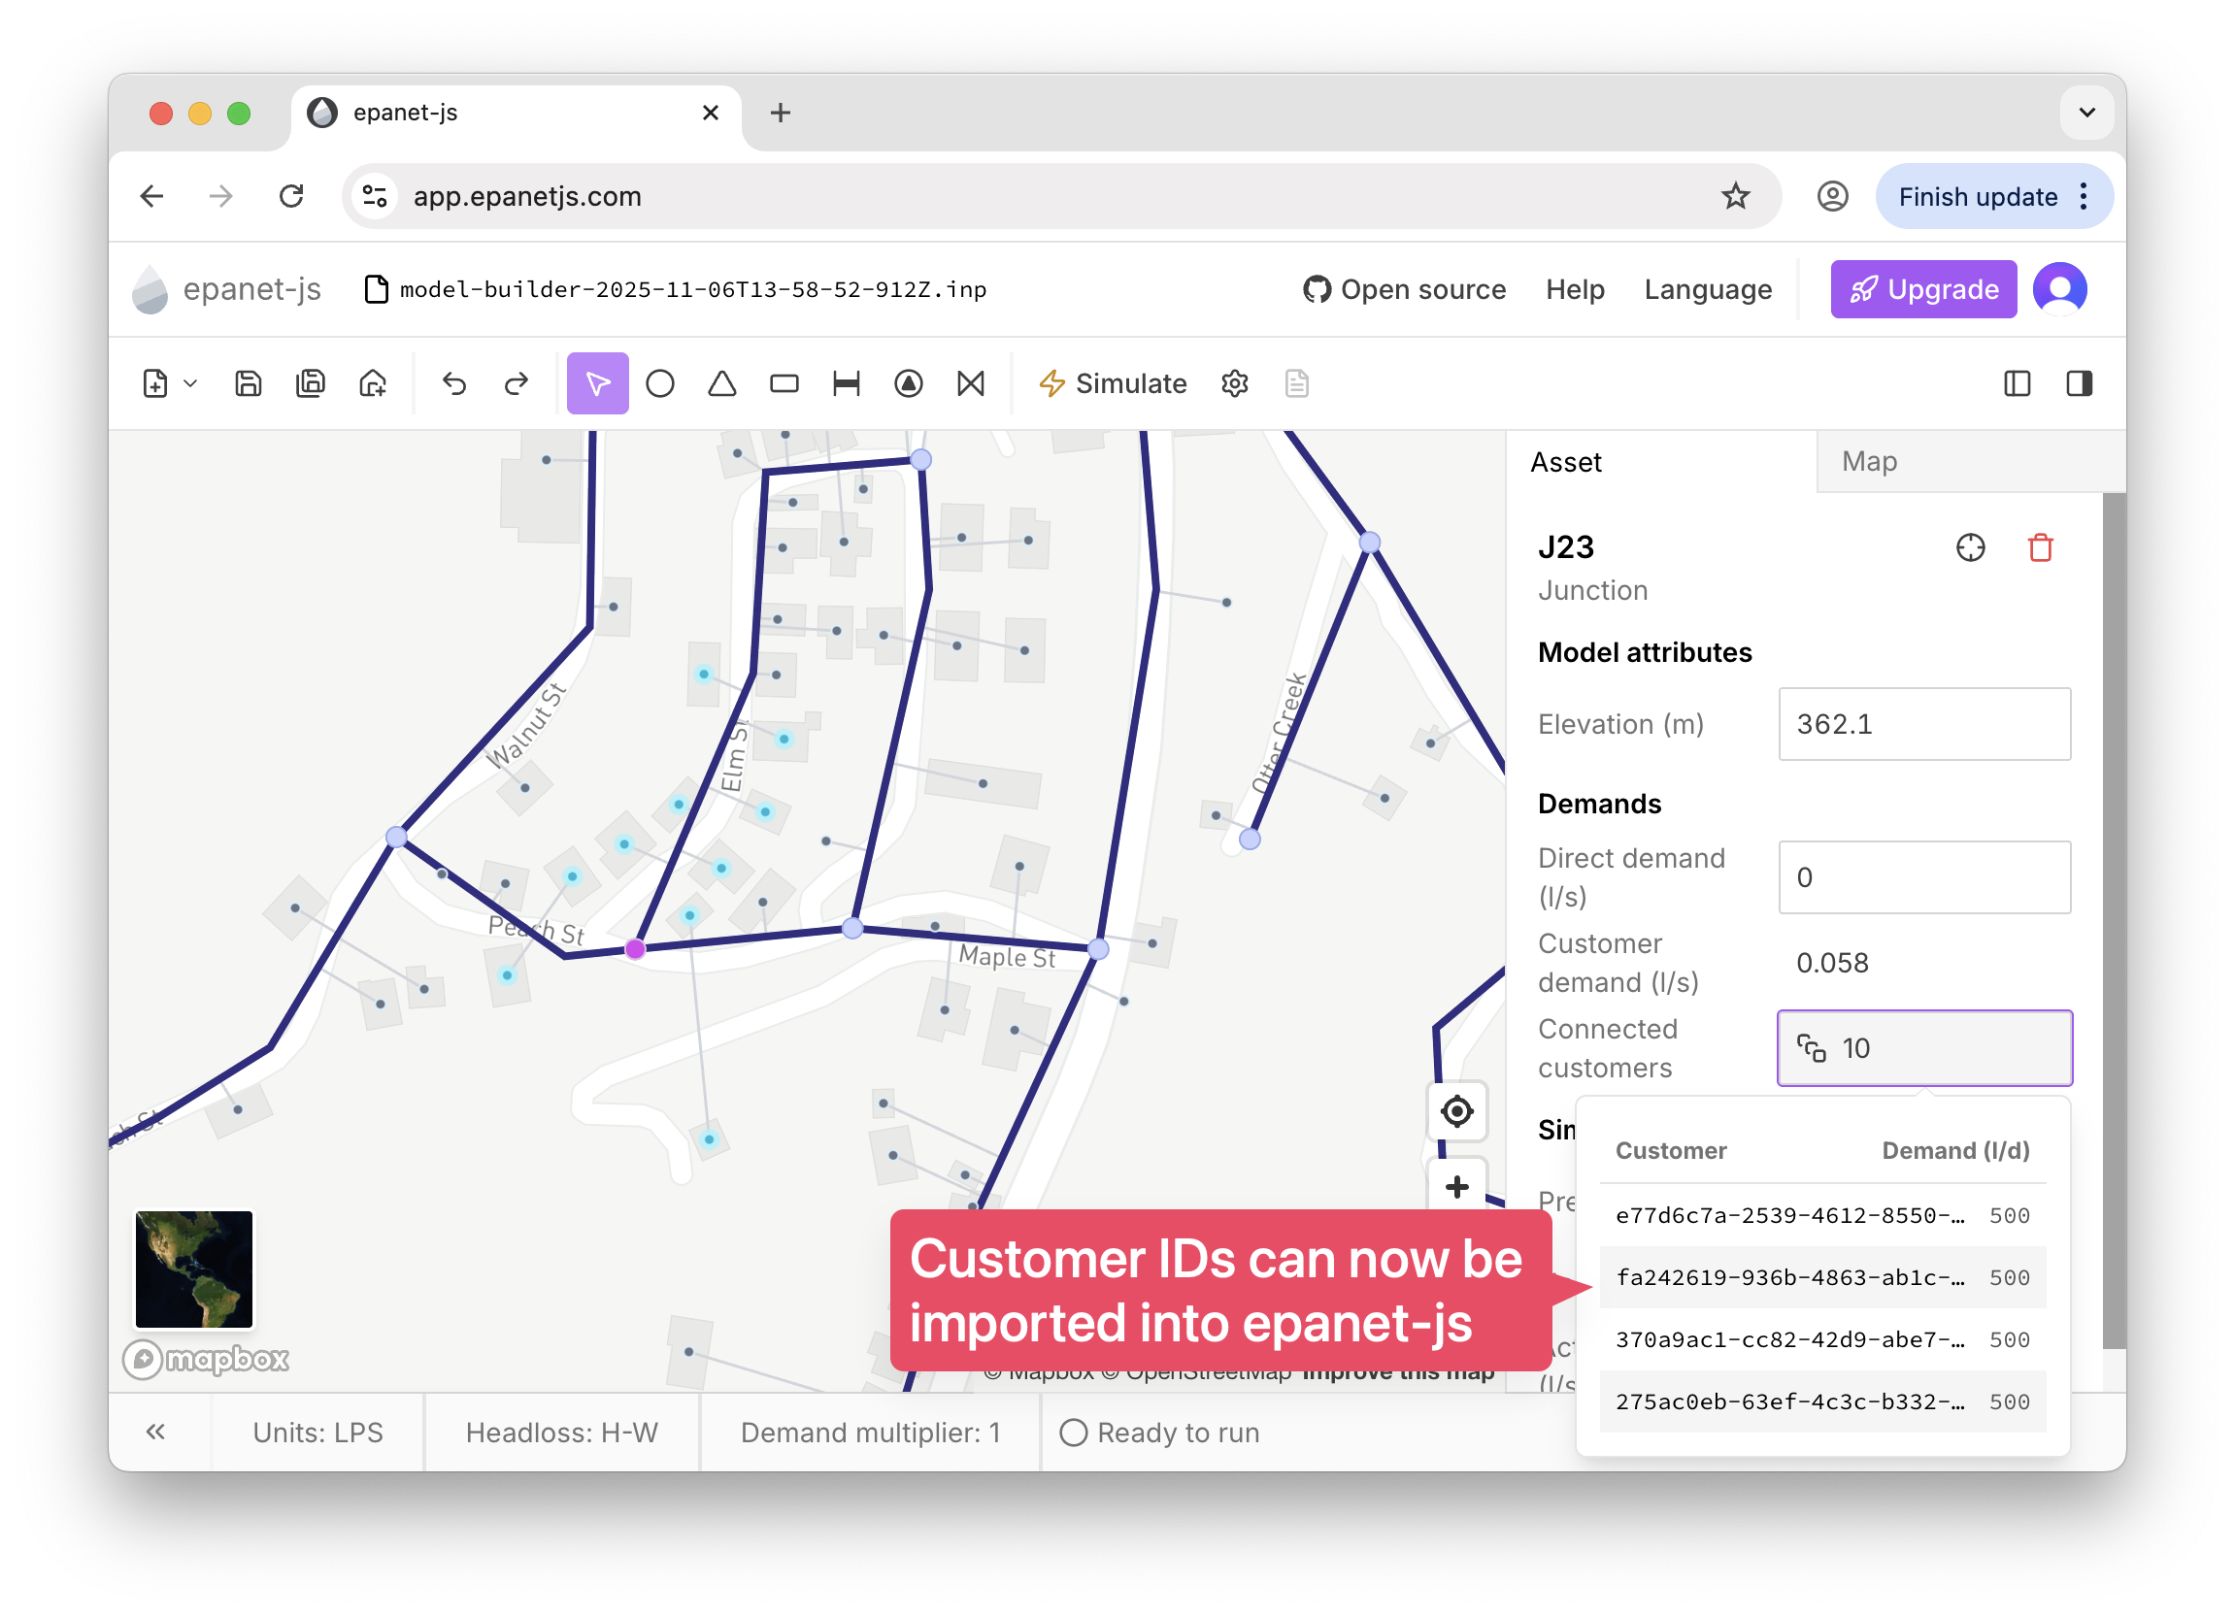Viewport: 2235px width, 1615px height.
Task: Toggle the left side panel
Action: coord(2017,383)
